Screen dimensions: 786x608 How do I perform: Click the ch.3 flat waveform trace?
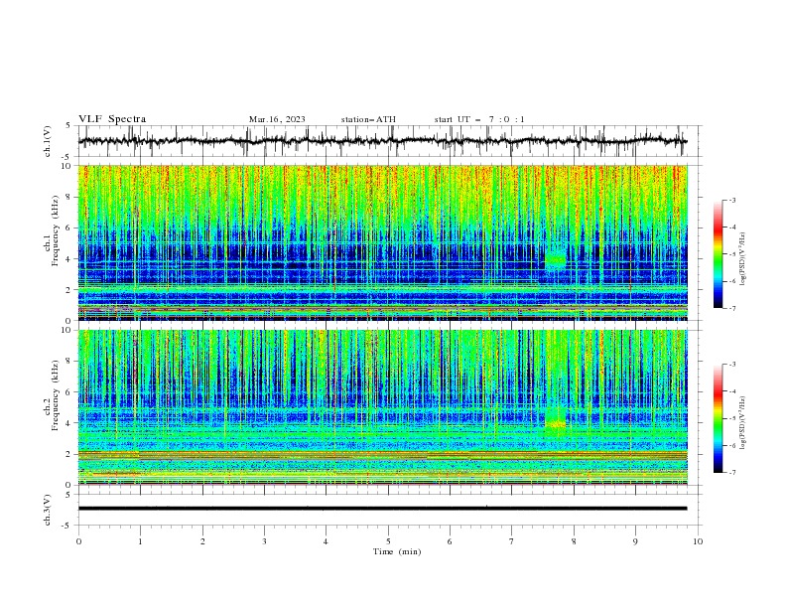tap(382, 509)
